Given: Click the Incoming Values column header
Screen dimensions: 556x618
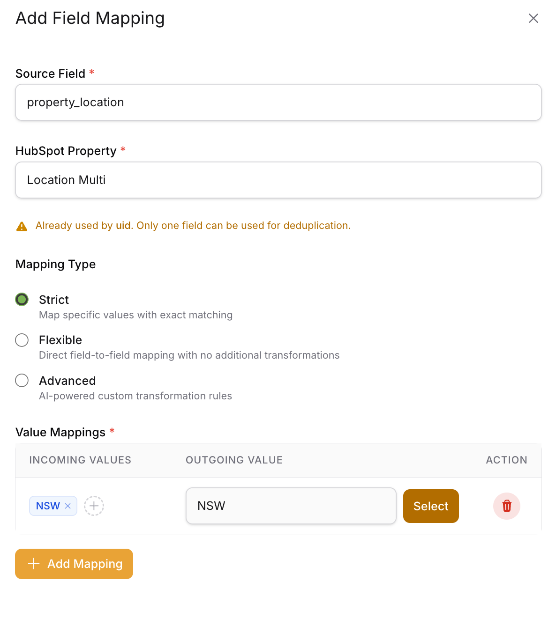Looking at the screenshot, I should click(80, 460).
